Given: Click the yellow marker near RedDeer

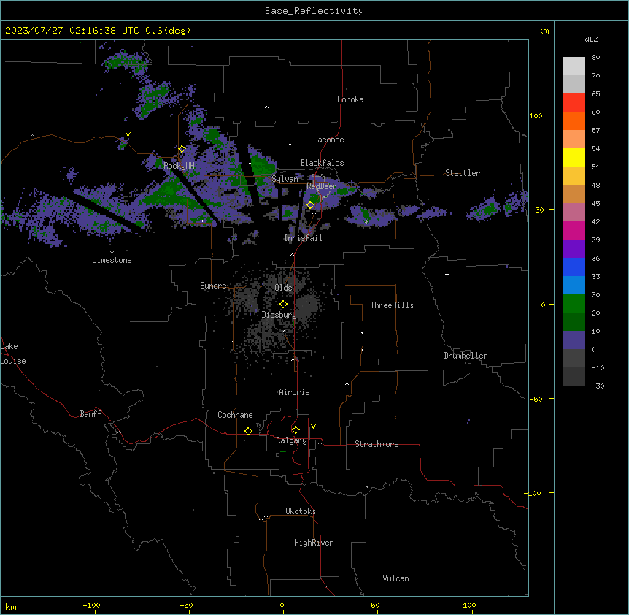Looking at the screenshot, I should [x=311, y=205].
